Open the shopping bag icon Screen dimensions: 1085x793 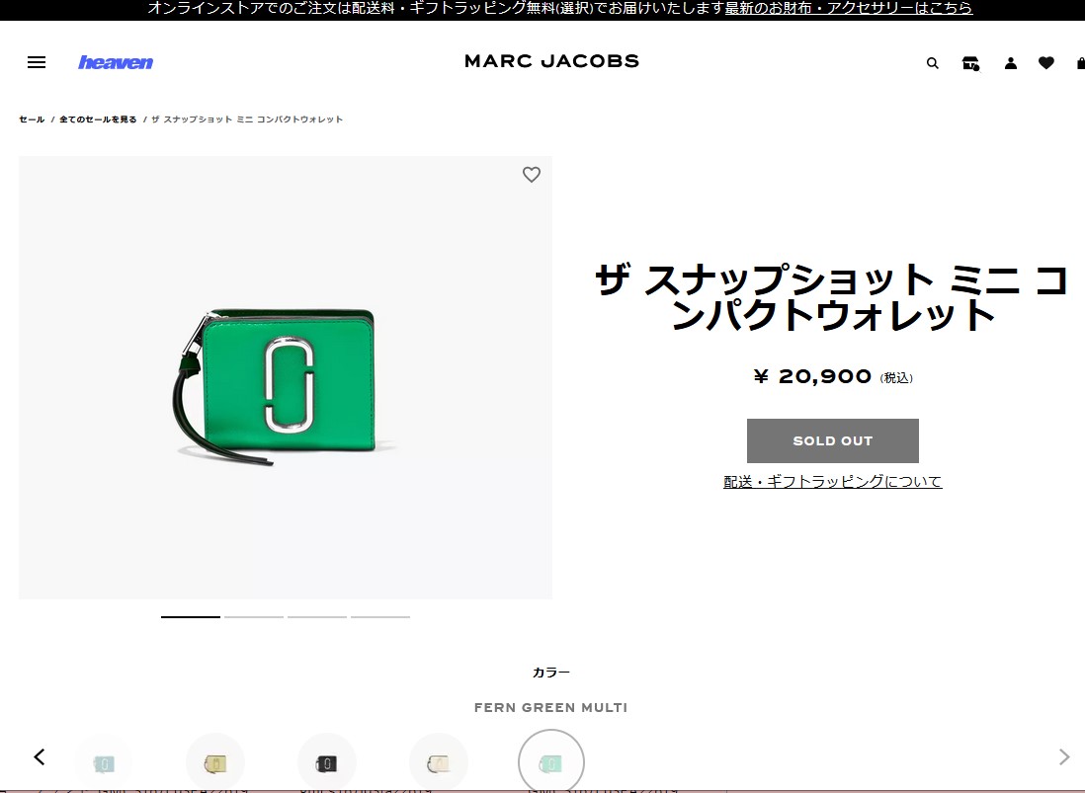tap(1080, 63)
